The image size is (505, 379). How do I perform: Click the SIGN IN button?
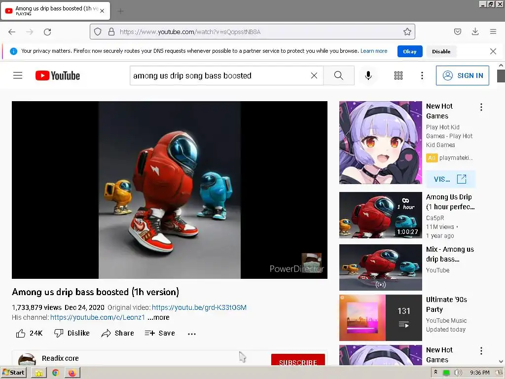click(x=462, y=76)
